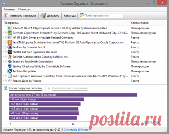This screenshot has width=169, height=134.
Task: Expand the SafeNet Authentication Client entry
Action: (5, 57)
